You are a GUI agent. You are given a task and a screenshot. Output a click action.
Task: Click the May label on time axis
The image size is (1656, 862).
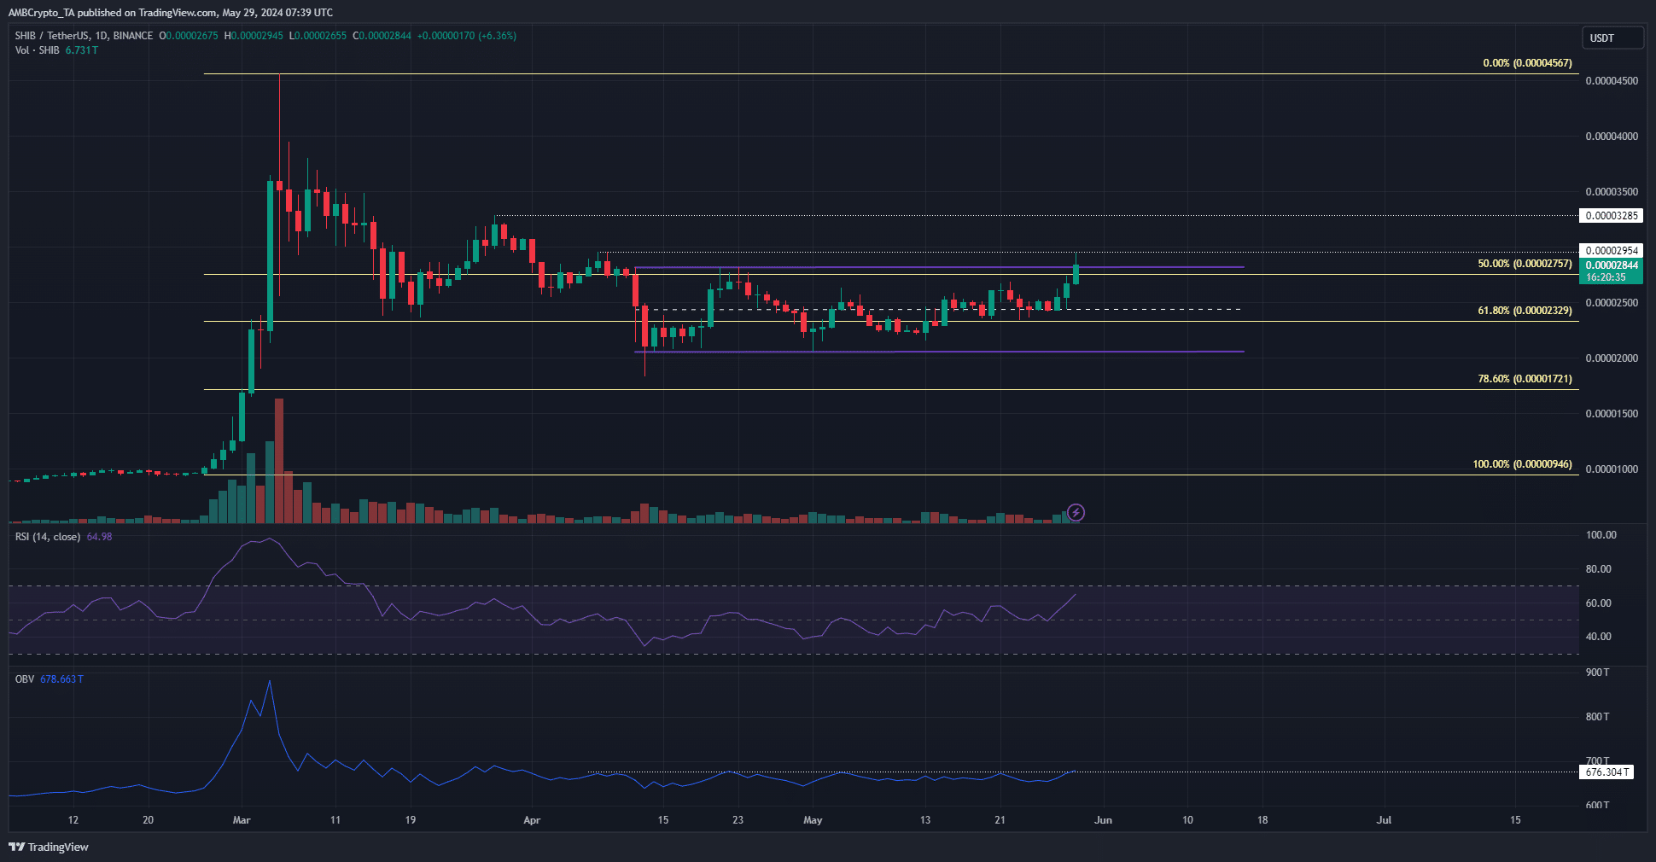813,820
